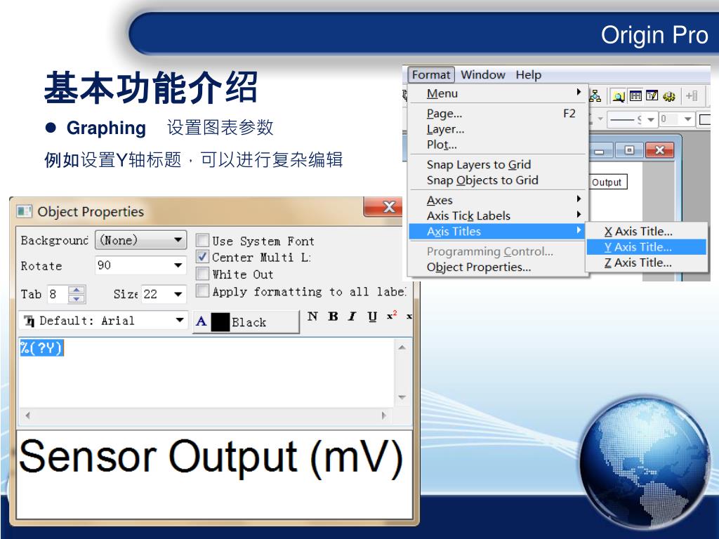This screenshot has height=539, width=719.
Task: Open the Help menu
Action: click(528, 74)
